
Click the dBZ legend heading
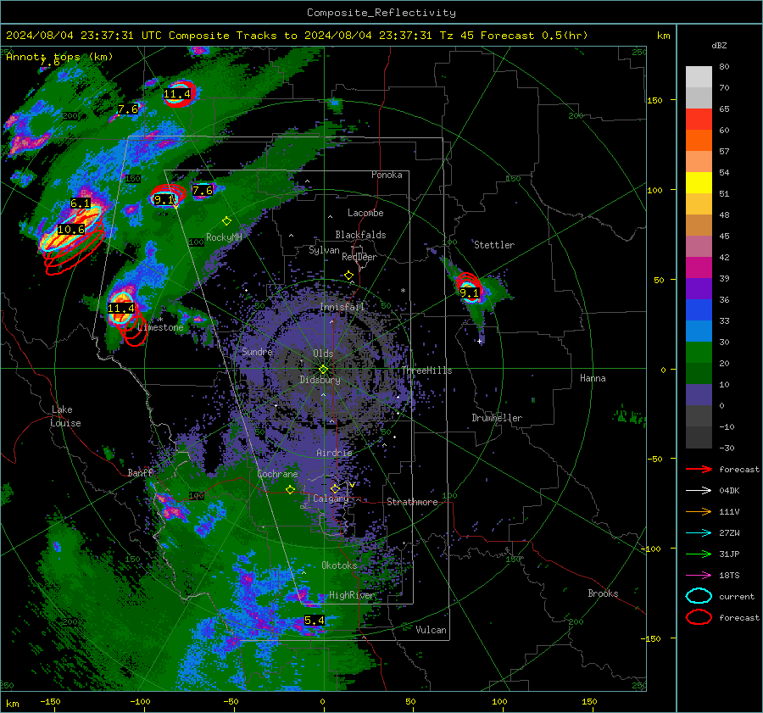coord(719,46)
